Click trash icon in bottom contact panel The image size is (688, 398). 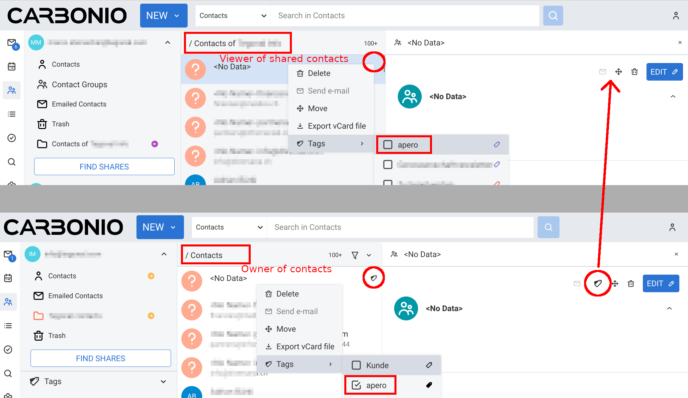[631, 283]
